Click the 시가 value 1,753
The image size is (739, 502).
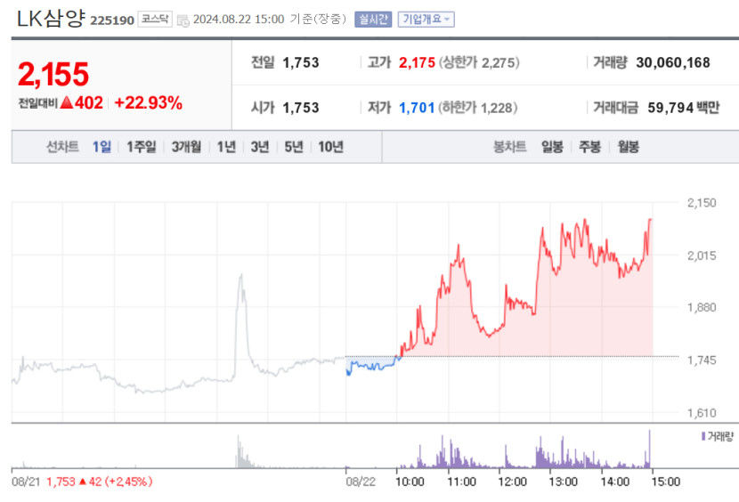(301, 108)
